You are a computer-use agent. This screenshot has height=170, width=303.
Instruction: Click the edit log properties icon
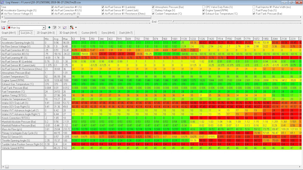click(x=55, y=28)
